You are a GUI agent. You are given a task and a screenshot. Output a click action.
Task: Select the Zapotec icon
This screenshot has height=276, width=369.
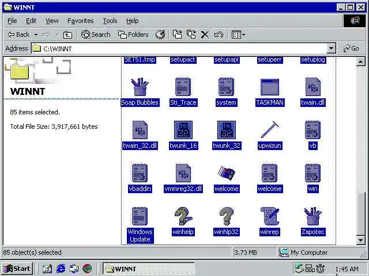point(312,216)
